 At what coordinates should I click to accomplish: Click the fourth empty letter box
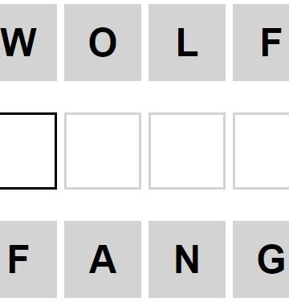(x=261, y=151)
